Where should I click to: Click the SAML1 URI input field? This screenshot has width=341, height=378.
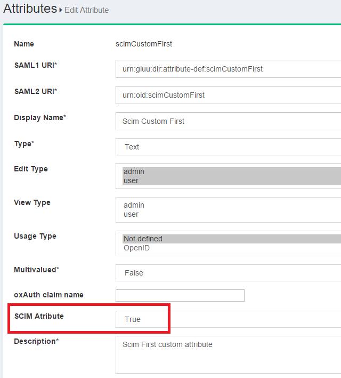[228, 69]
